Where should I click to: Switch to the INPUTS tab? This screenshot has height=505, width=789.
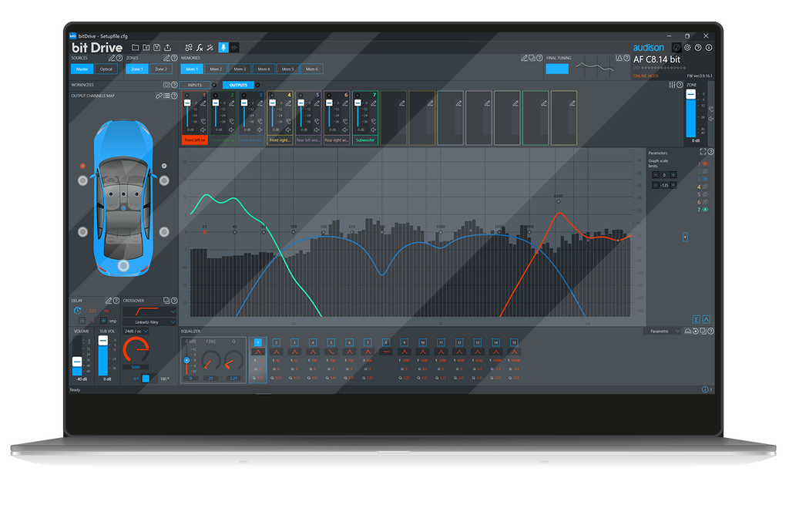194,85
